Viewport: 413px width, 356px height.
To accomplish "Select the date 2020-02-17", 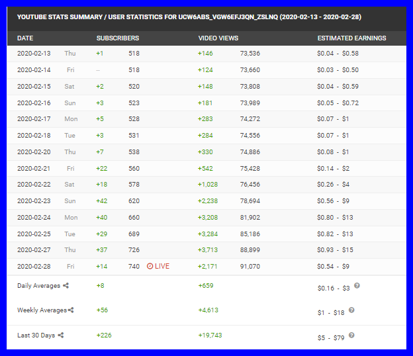I will point(34,119).
